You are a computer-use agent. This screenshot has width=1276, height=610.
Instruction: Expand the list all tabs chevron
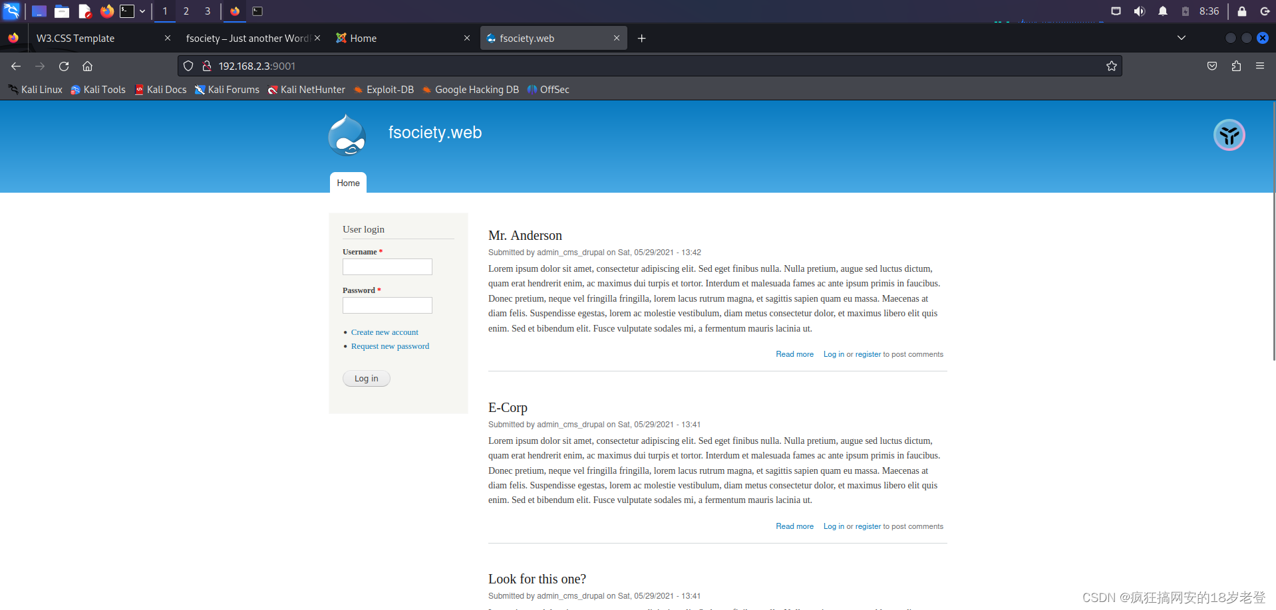click(1182, 38)
